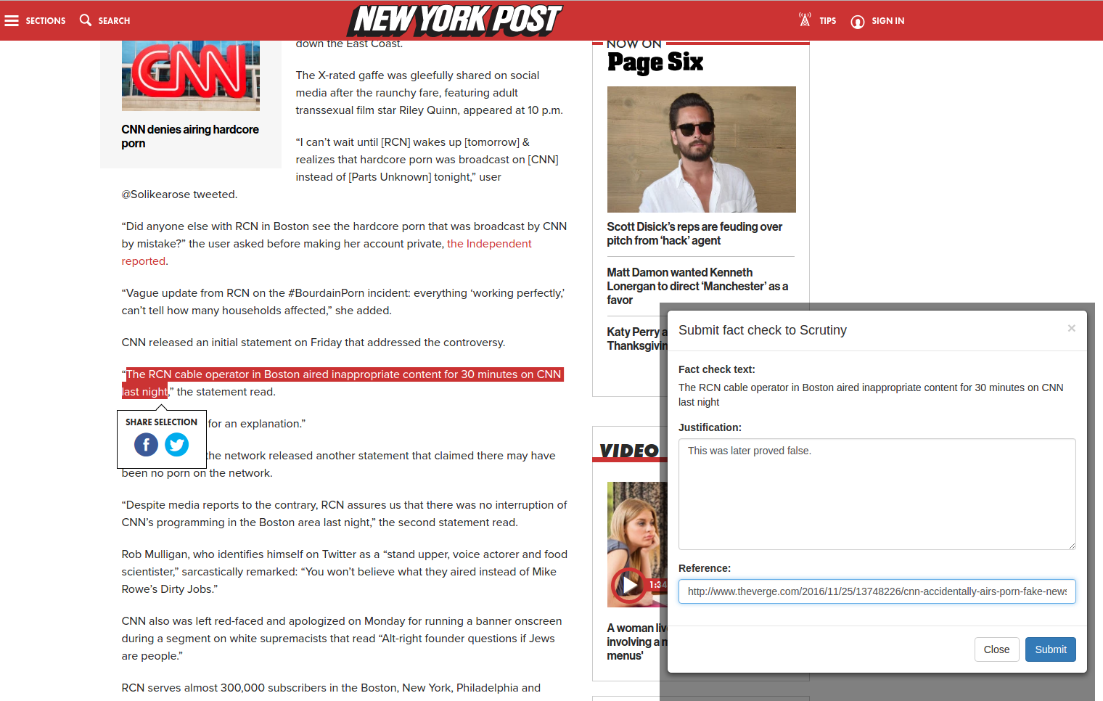The width and height of the screenshot is (1103, 701).
Task: Click the SEARCH label in header
Action: tap(114, 21)
